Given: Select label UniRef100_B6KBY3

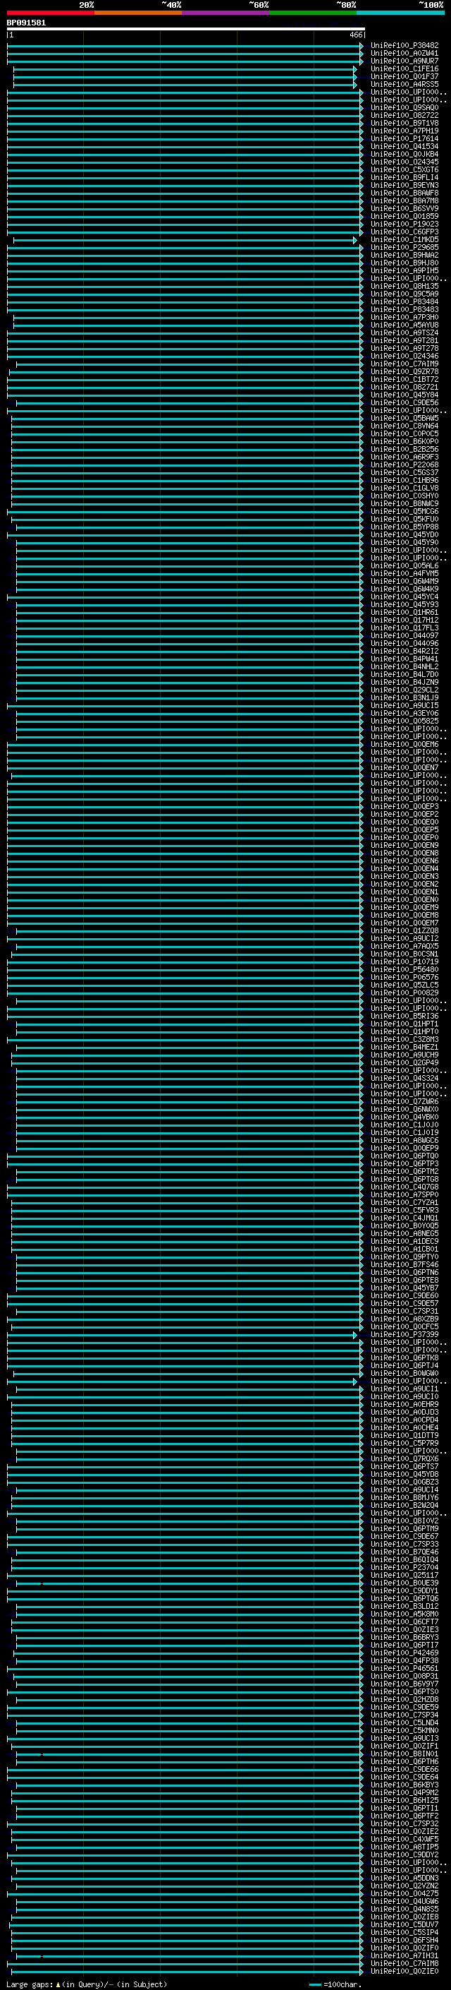Looking at the screenshot, I should (x=404, y=1785).
